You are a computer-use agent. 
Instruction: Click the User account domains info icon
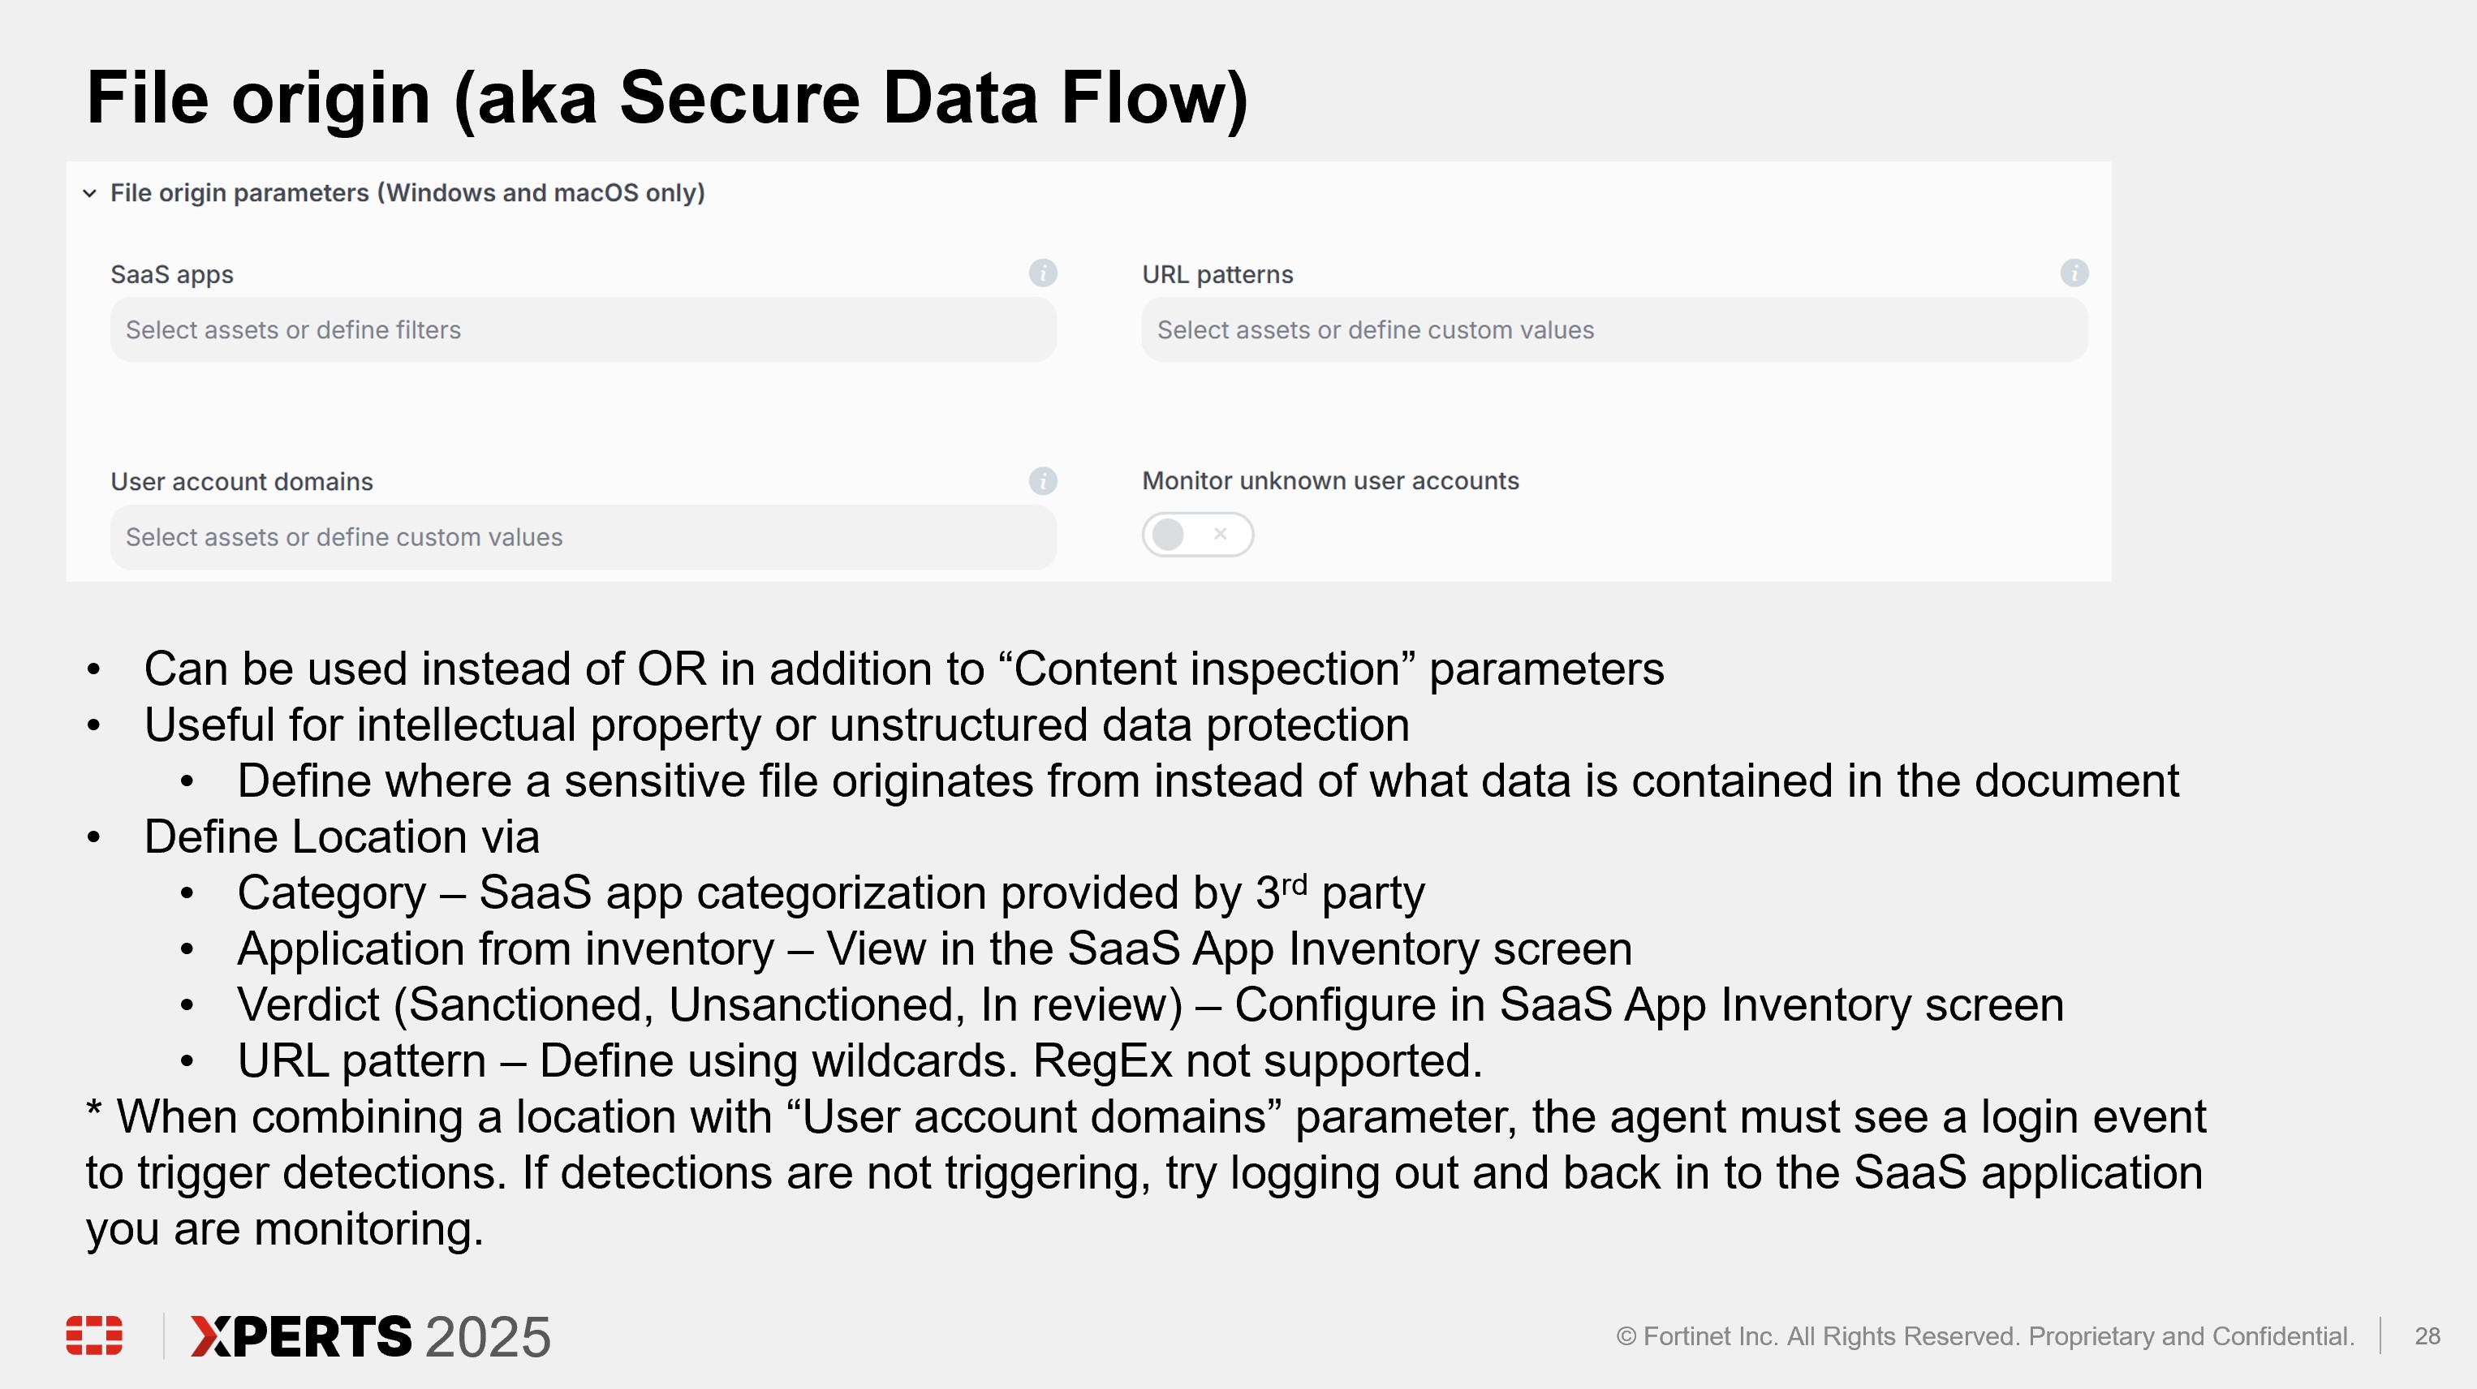pyautogui.click(x=1042, y=480)
